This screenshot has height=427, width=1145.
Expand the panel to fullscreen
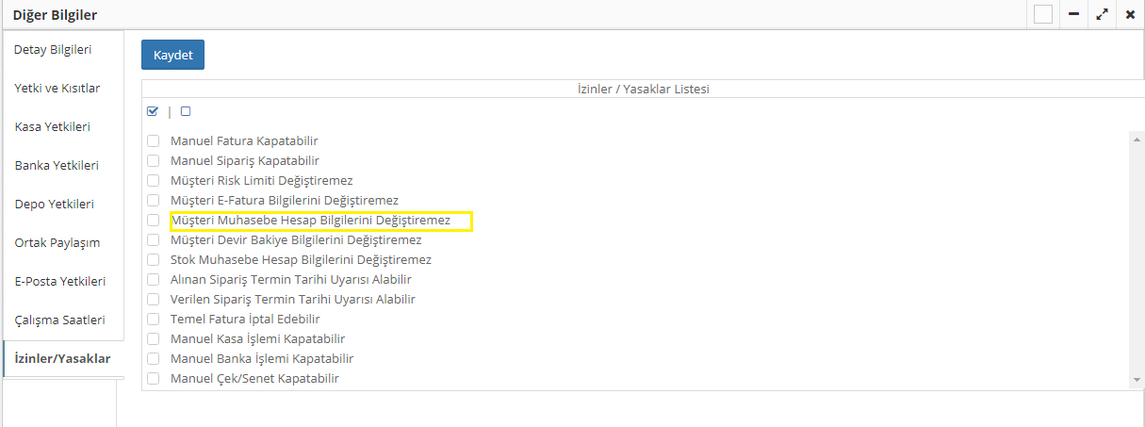point(1102,15)
